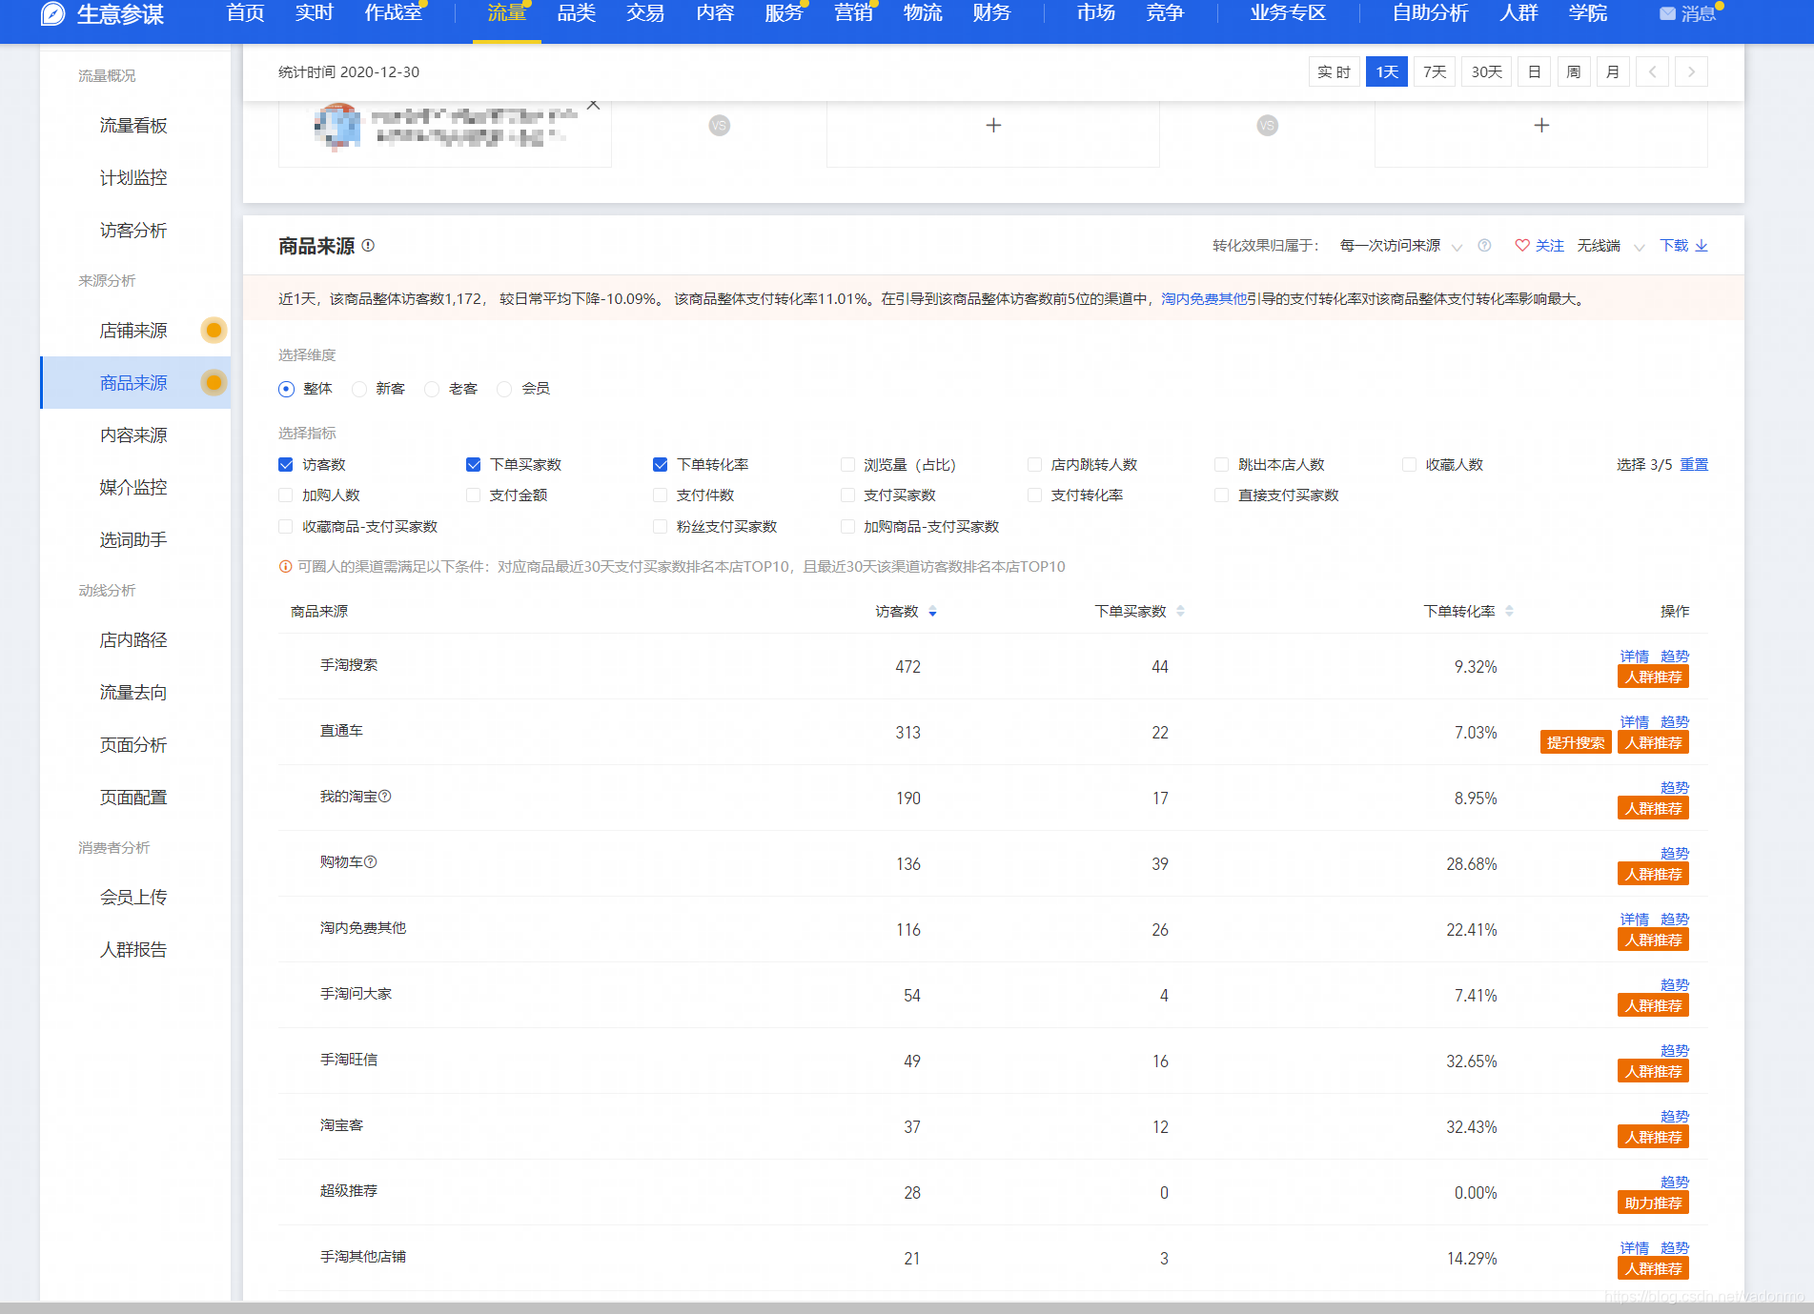Open 趋势 for the 我的淘宝 row

[1674, 787]
